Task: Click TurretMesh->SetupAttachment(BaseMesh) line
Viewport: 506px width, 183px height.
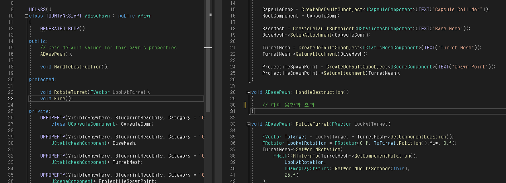Action: 315,54
